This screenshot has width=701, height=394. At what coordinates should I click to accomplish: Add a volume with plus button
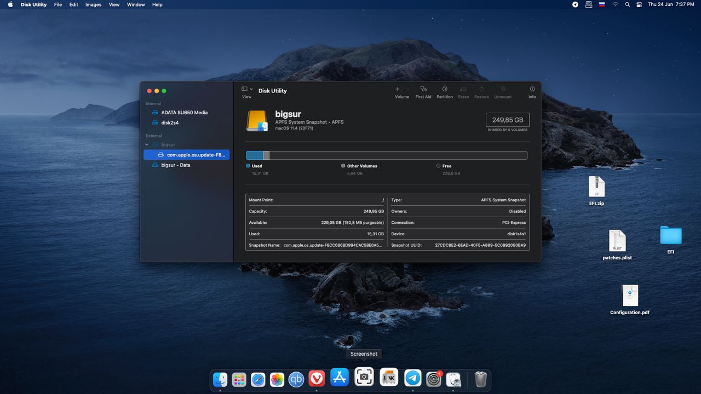pyautogui.click(x=397, y=89)
